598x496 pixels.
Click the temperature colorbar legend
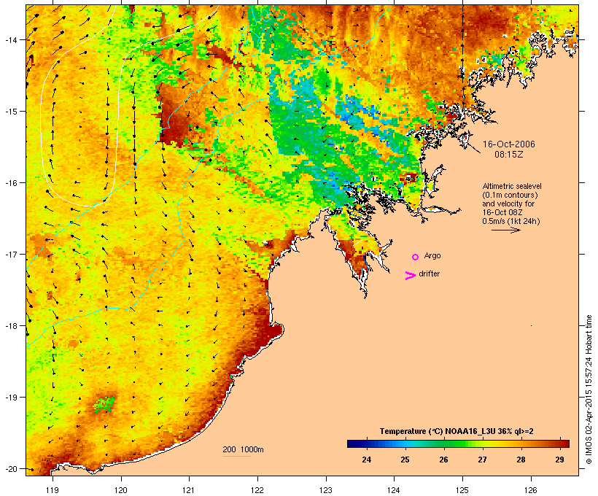pos(458,443)
